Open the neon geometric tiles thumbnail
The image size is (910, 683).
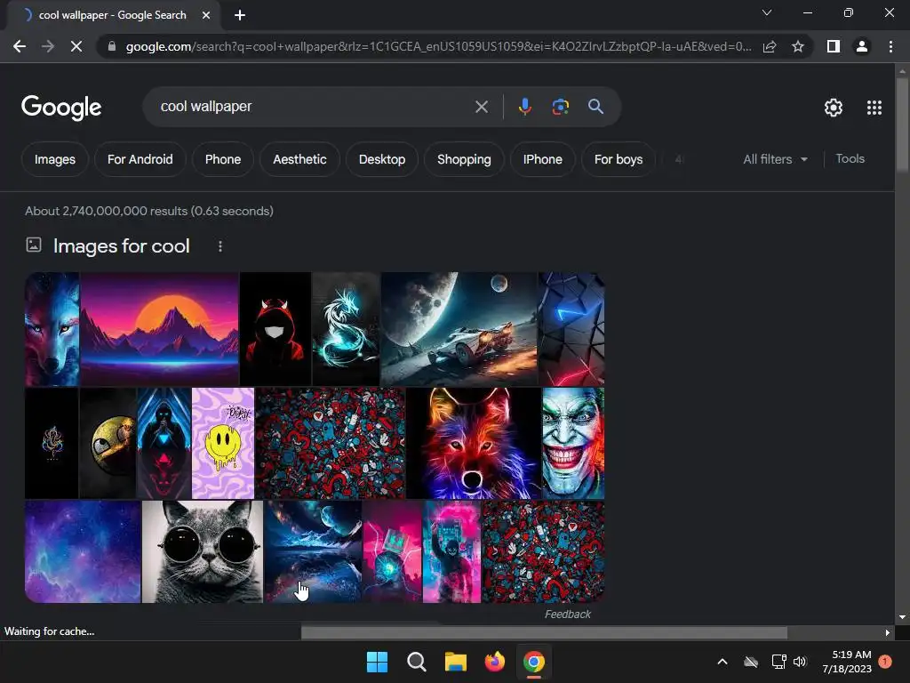tap(571, 329)
